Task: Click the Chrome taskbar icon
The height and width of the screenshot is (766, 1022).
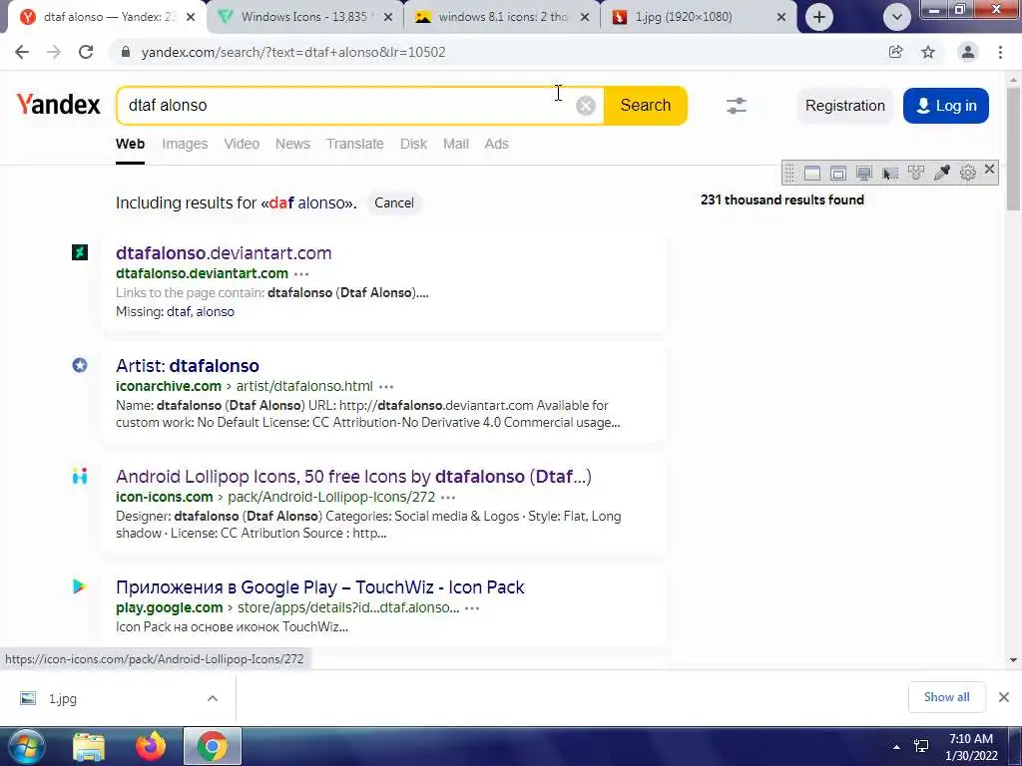Action: click(x=213, y=746)
